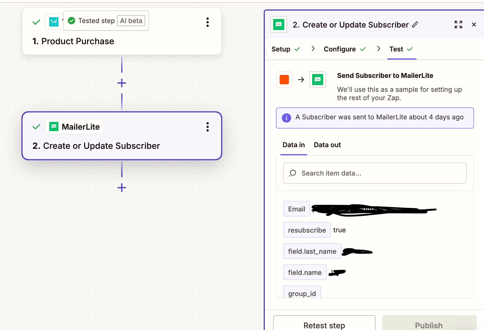Click the chevron between Setup and Configure

(313, 49)
